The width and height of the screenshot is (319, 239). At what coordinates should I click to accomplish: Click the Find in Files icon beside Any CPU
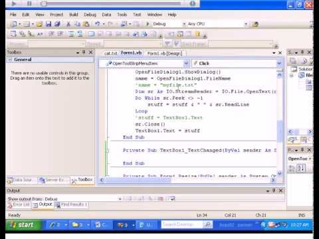click(x=255, y=24)
